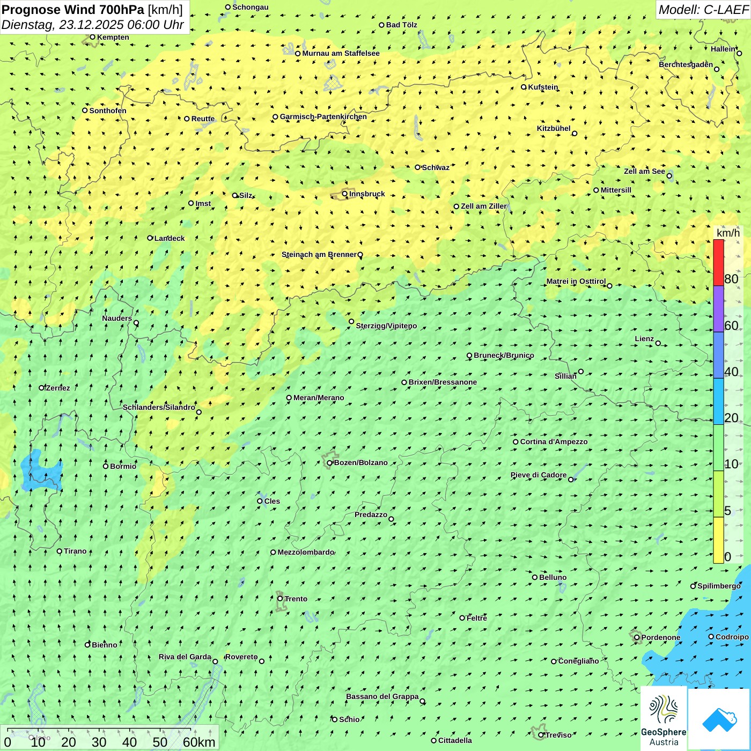Screen dimensions: 751x751
Task: Click the Spilimbergo label
Action: click(x=719, y=586)
